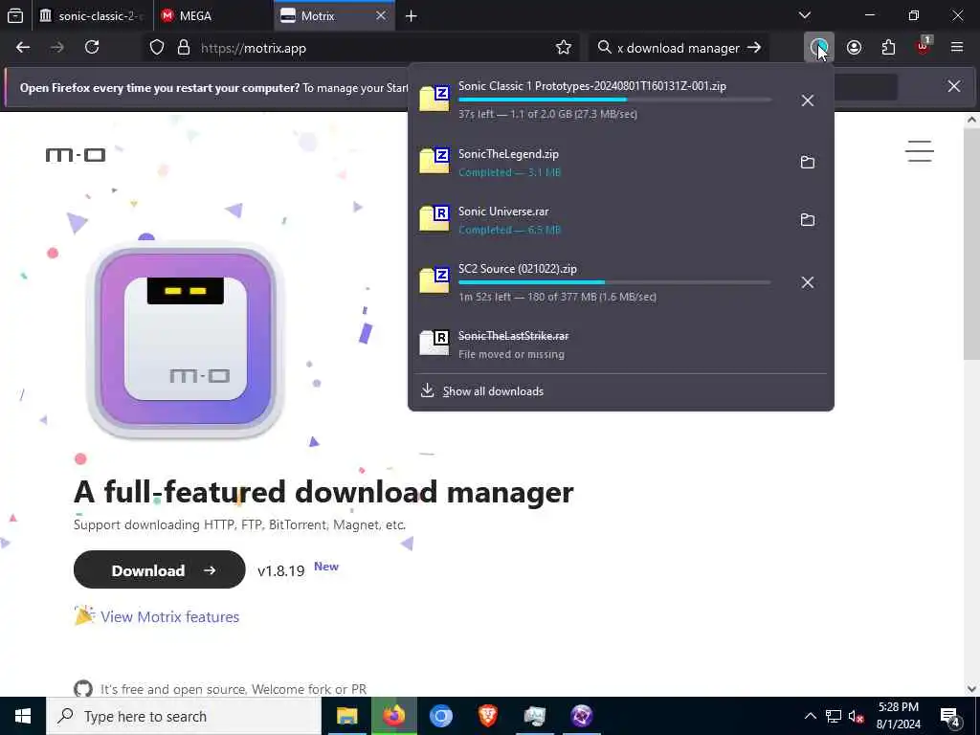Reload the current page
The height and width of the screenshot is (735, 980).
coord(92,48)
